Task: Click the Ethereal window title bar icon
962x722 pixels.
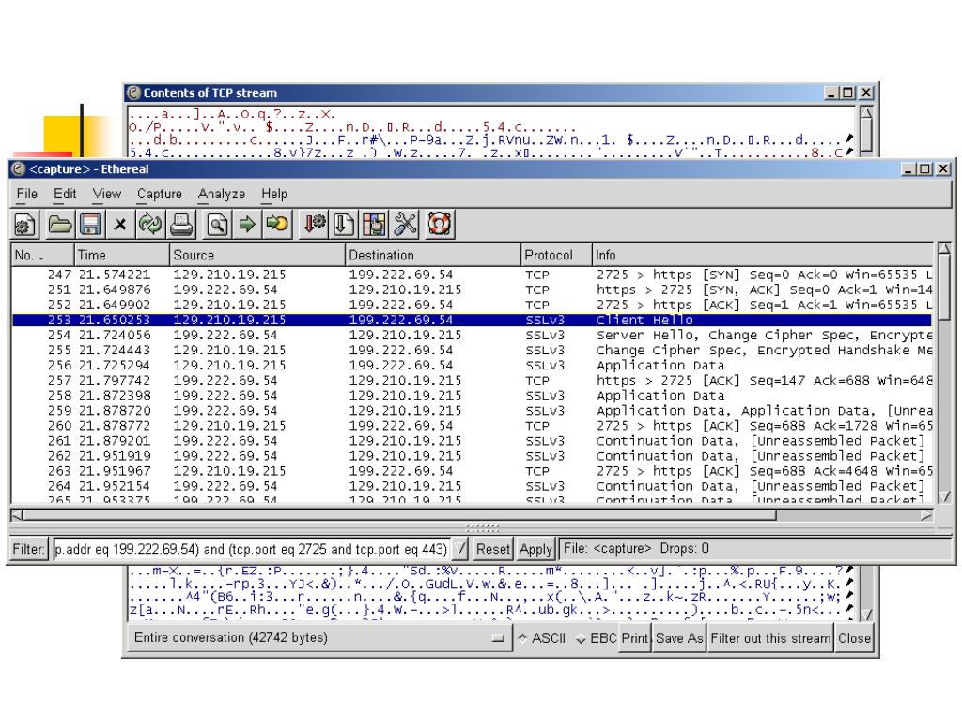Action: (x=19, y=169)
